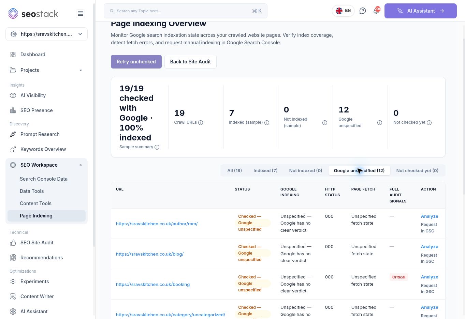Open the category/uncategorized URL link
The height and width of the screenshot is (319, 465).
point(171,315)
